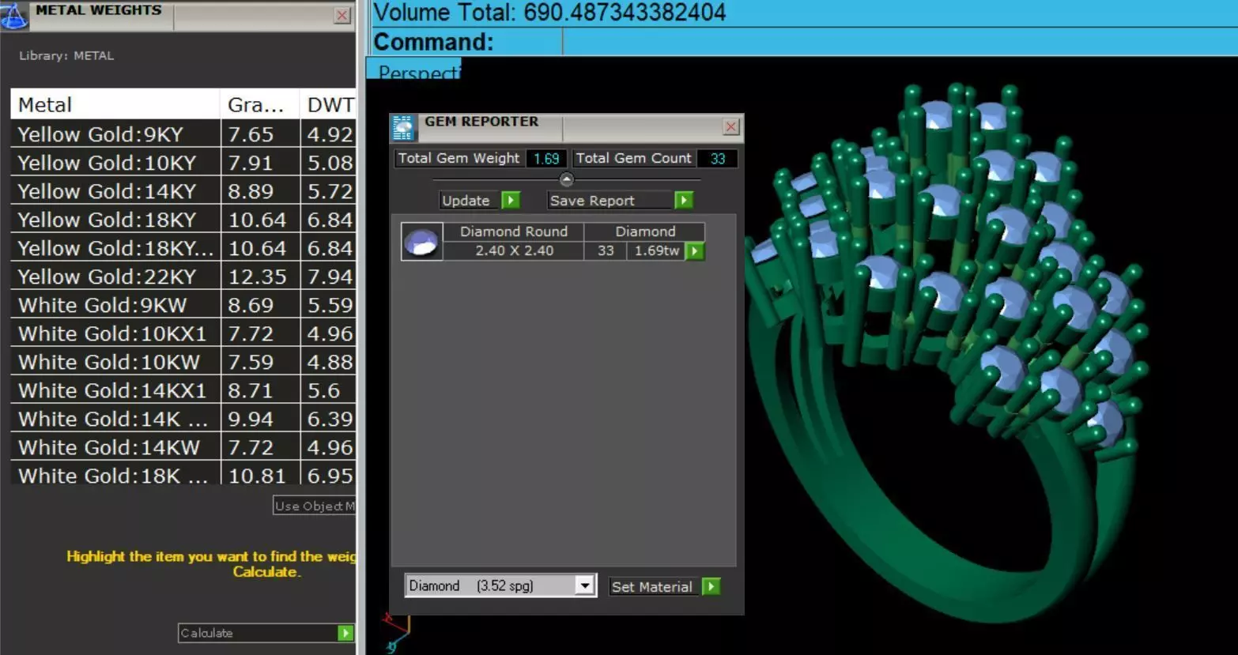Select the Yellow Gold:9KY row
This screenshot has width=1238, height=655.
tap(183, 134)
